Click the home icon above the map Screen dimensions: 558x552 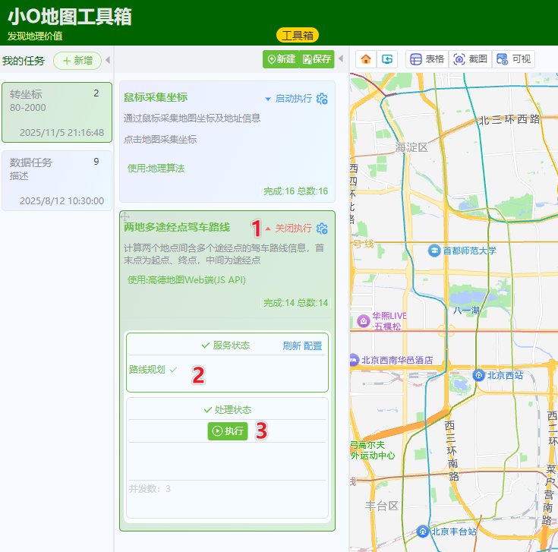[x=366, y=59]
